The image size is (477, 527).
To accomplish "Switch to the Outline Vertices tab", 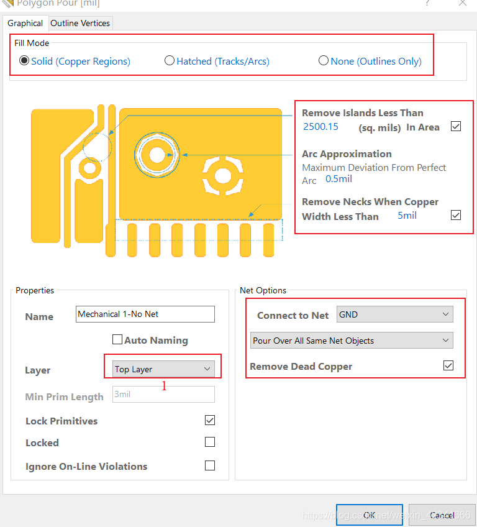I will point(80,23).
